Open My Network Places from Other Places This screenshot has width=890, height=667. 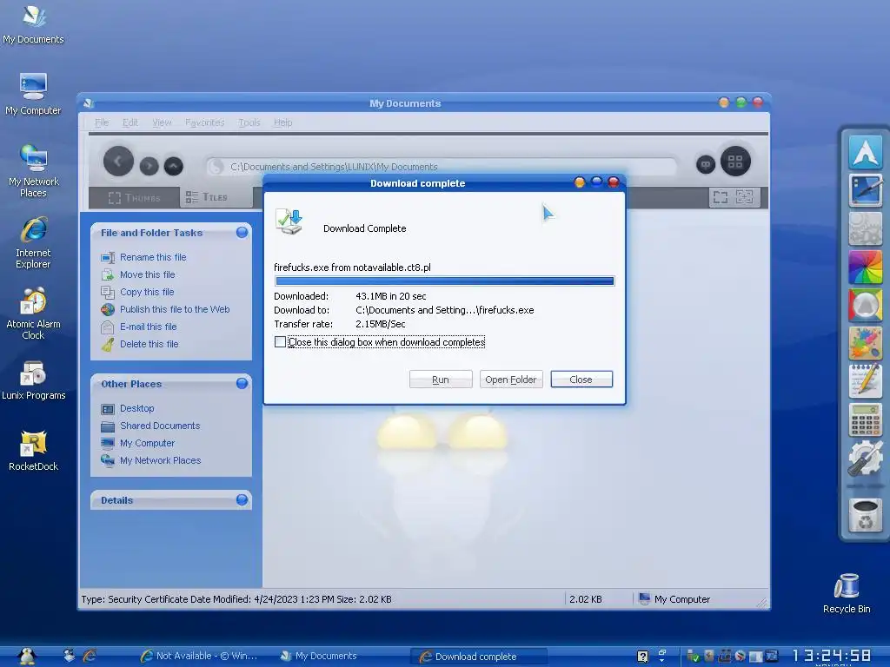click(160, 460)
